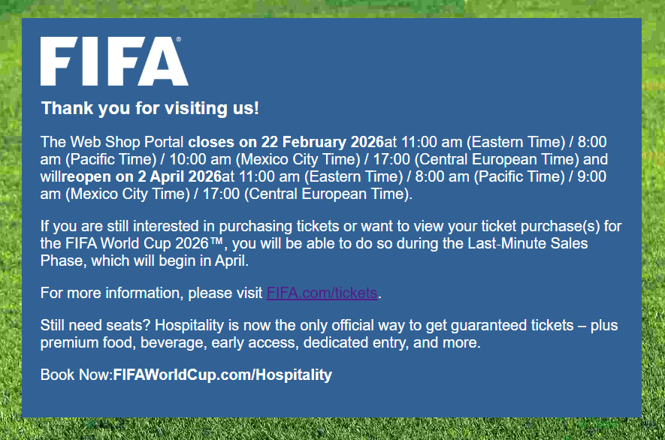Click the 'Thank you for visiting us!' heading
Viewport: 665px width, 440px height.
pos(150,108)
